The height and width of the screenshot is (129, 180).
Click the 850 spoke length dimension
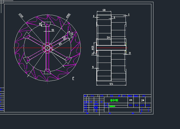[x=60, y=44]
